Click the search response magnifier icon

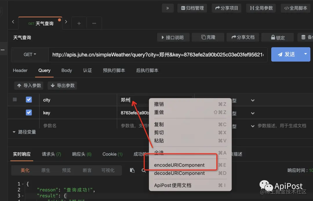[x=144, y=170]
